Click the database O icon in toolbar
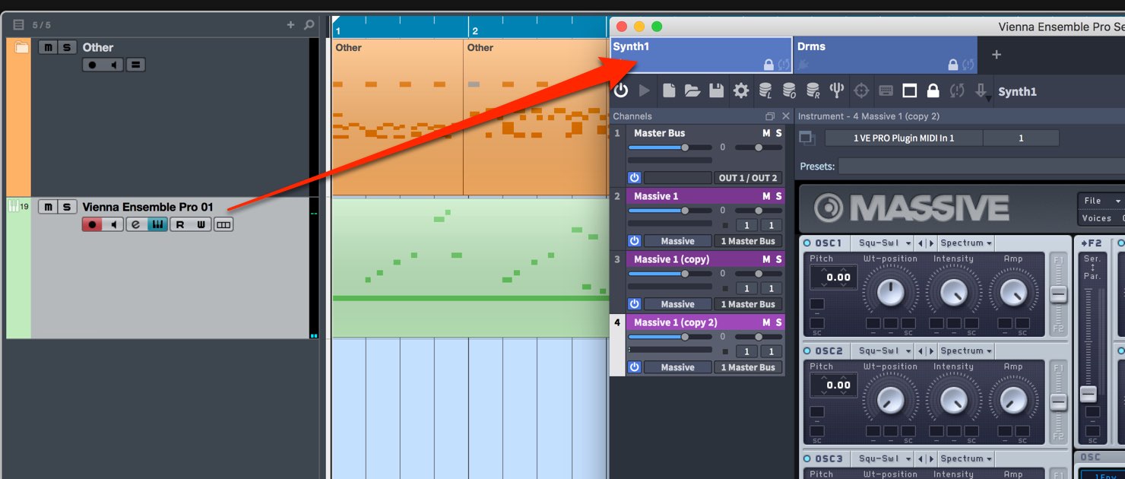This screenshot has height=479, width=1125. tap(789, 91)
